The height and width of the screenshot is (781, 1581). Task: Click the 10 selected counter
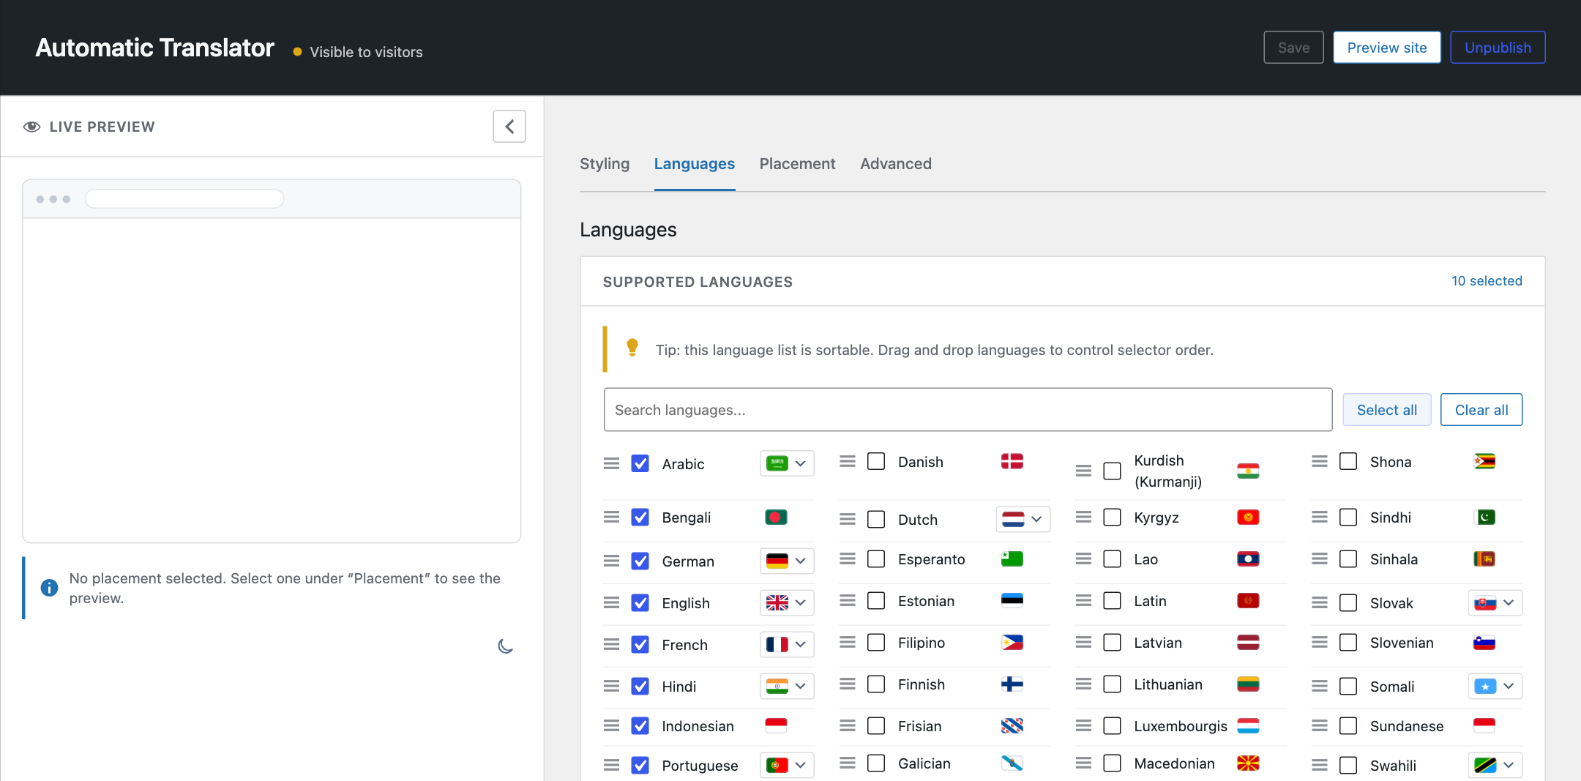1487,281
